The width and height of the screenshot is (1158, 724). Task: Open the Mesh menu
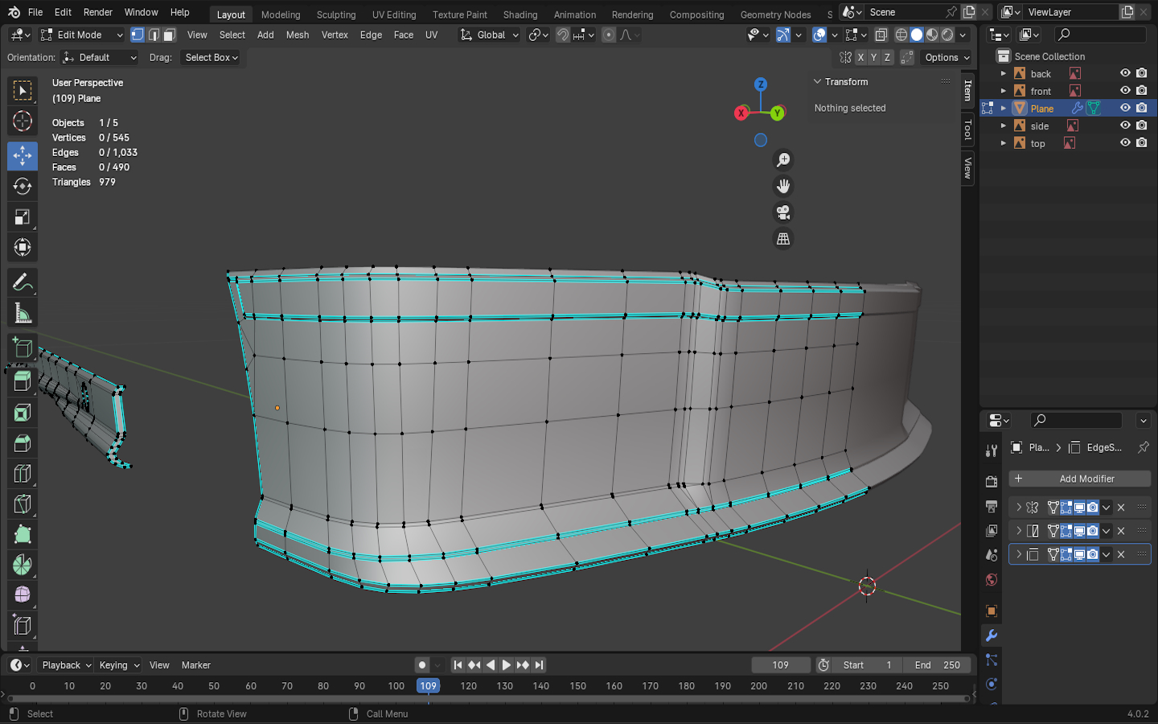pyautogui.click(x=297, y=35)
